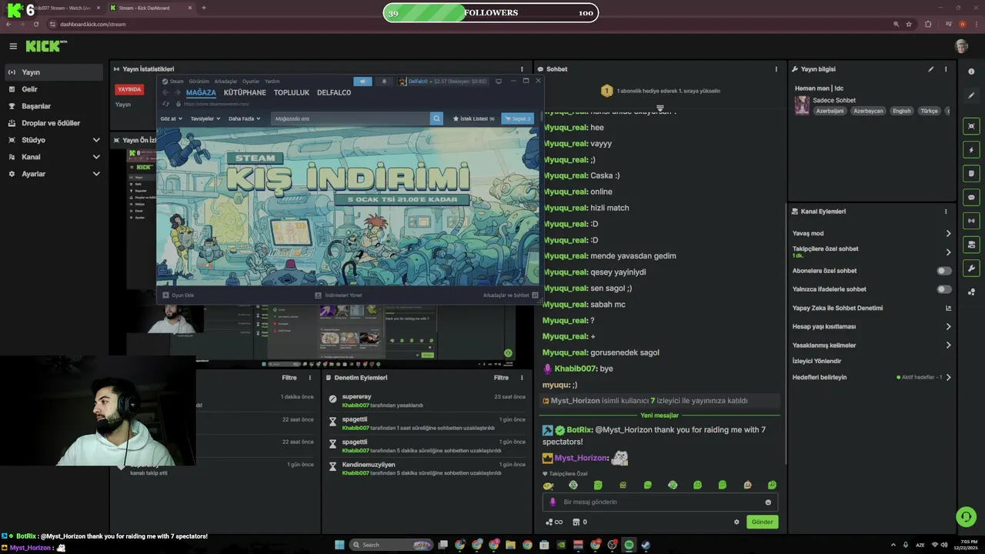Open emoji picker in message box
Screen dimensions: 985x554
click(x=768, y=502)
